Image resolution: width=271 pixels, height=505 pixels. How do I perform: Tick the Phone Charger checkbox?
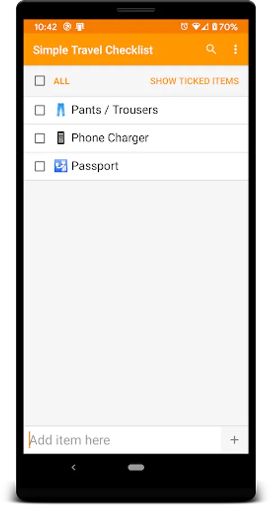tap(40, 138)
